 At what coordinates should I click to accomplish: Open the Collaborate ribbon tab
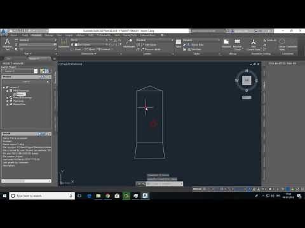coord(104,35)
